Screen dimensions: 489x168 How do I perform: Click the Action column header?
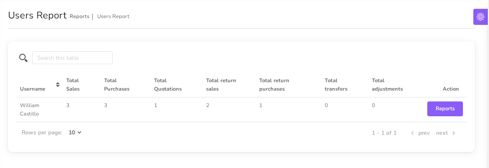pos(451,89)
